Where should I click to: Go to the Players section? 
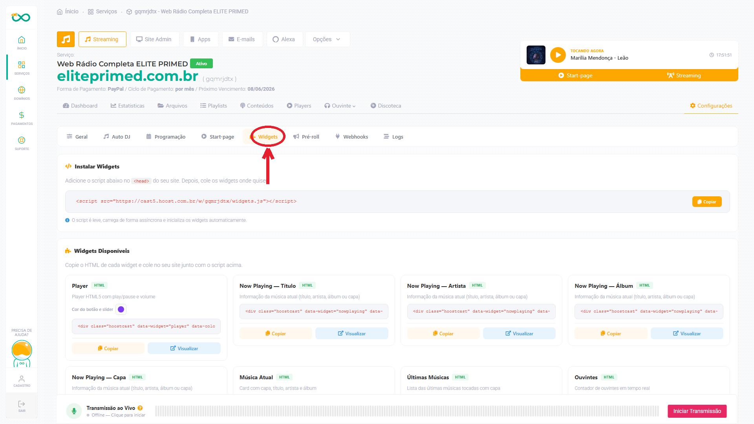point(299,106)
